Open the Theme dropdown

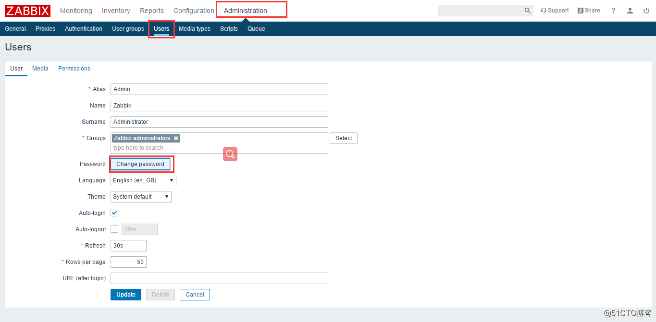[x=140, y=196]
